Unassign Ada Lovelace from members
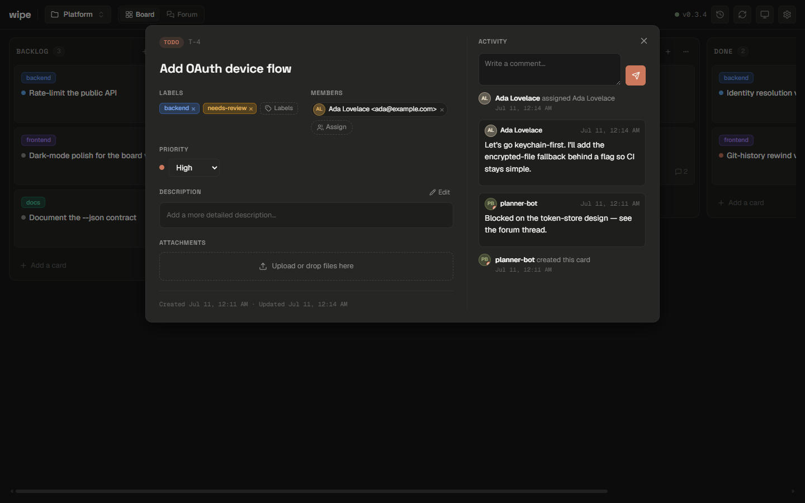This screenshot has height=503, width=805. point(442,110)
